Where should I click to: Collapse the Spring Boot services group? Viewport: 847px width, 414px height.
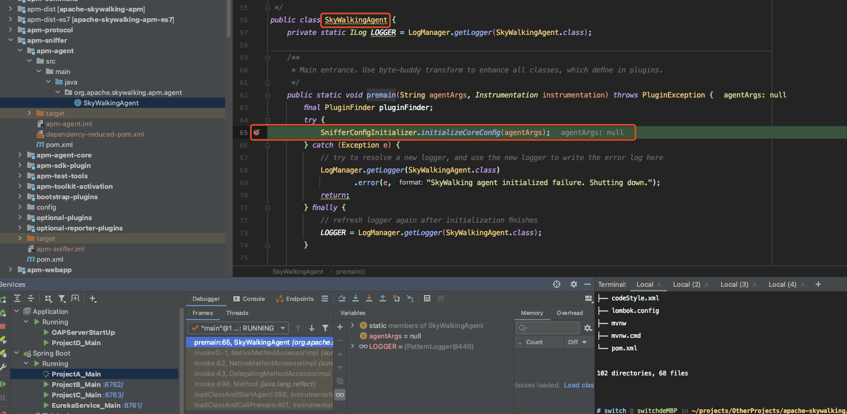click(x=16, y=353)
